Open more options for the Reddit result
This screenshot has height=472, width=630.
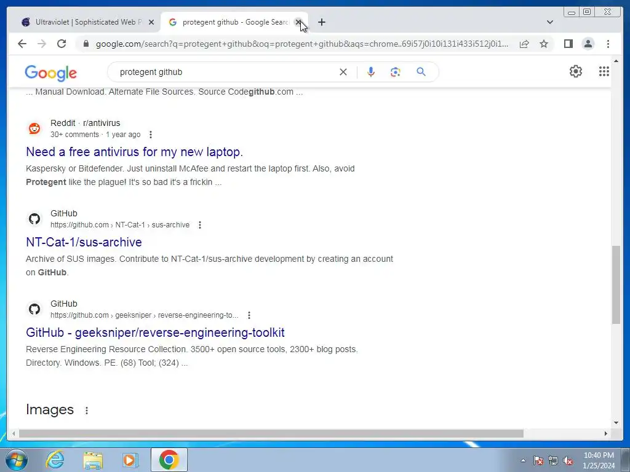coord(151,135)
